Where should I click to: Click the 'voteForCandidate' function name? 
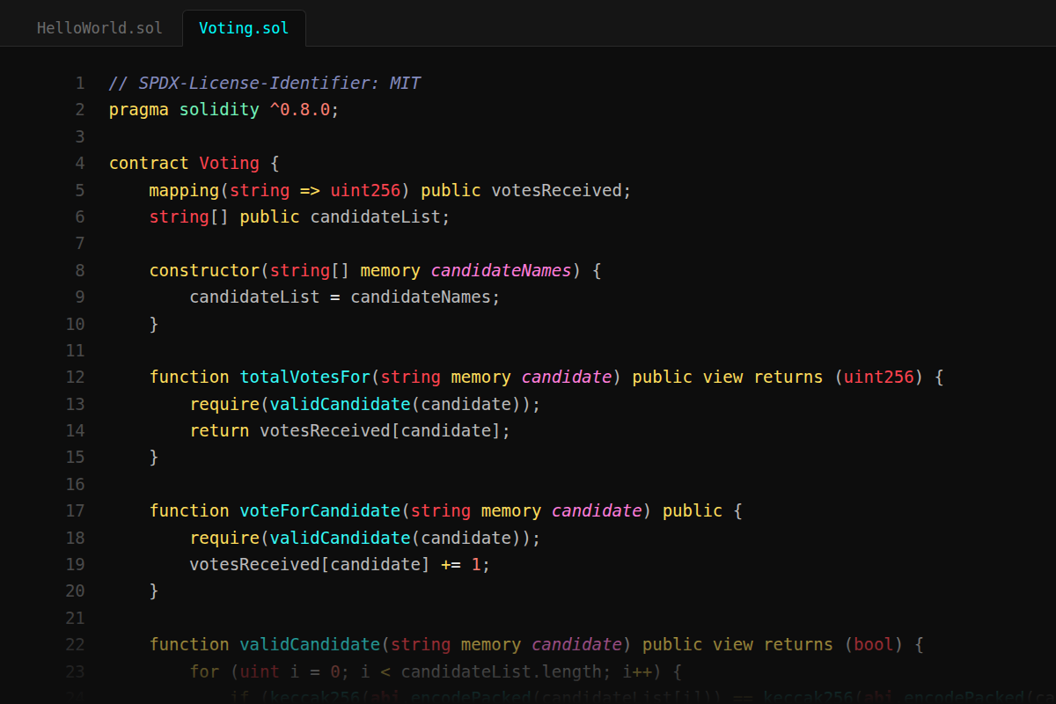tap(320, 510)
